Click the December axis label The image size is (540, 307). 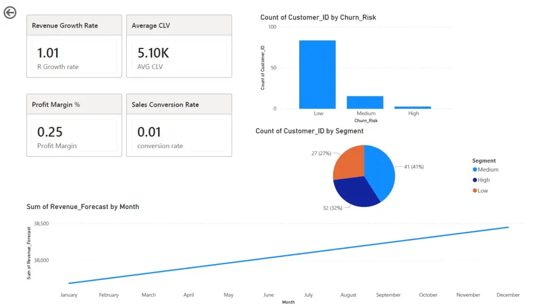click(x=508, y=295)
